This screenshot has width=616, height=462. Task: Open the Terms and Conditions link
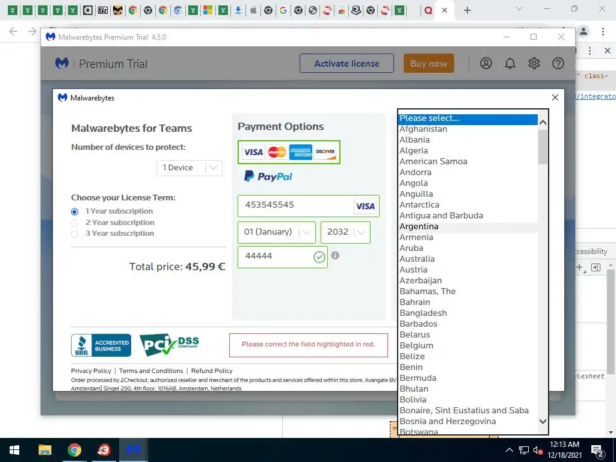pos(151,371)
